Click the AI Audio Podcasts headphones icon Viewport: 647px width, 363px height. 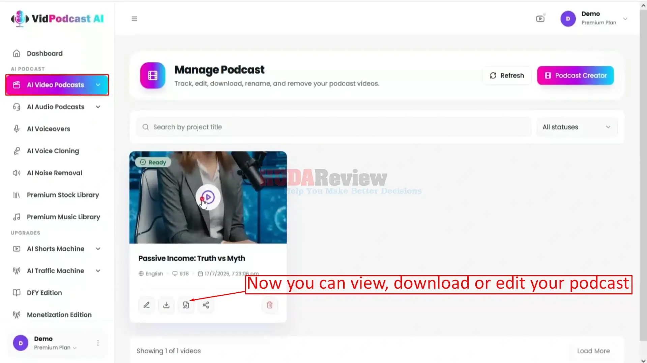point(17,107)
